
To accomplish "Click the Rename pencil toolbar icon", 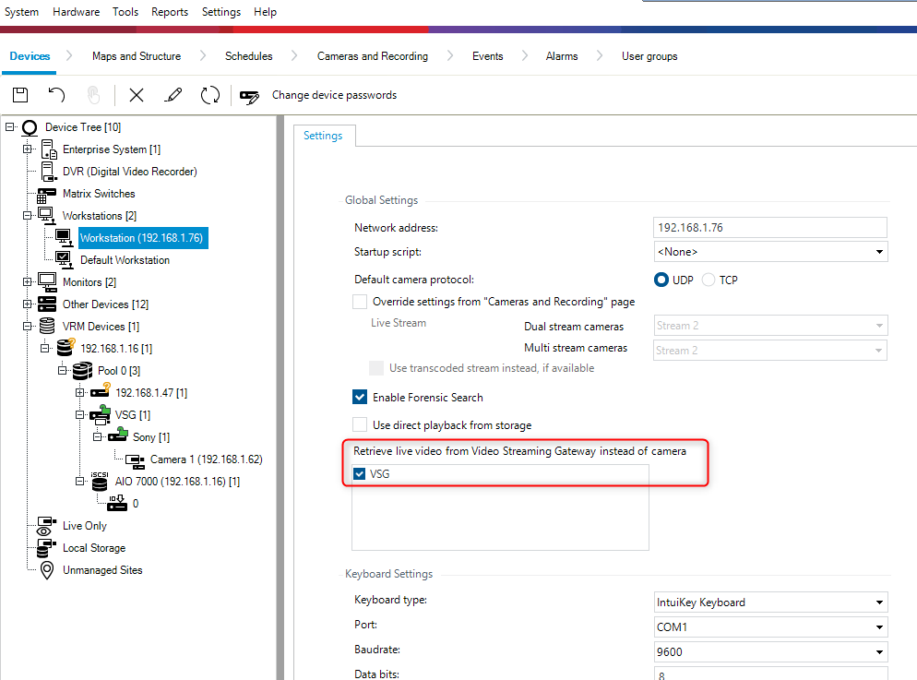I will point(173,95).
